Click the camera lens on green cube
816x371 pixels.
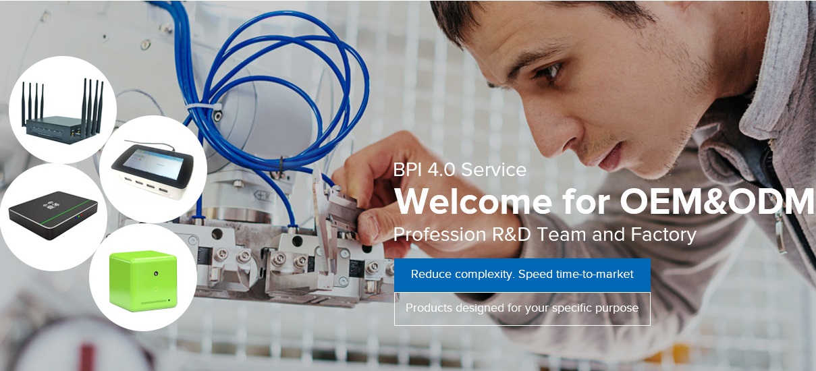pyautogui.click(x=156, y=274)
